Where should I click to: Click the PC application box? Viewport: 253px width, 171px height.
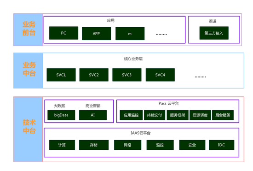(63, 33)
